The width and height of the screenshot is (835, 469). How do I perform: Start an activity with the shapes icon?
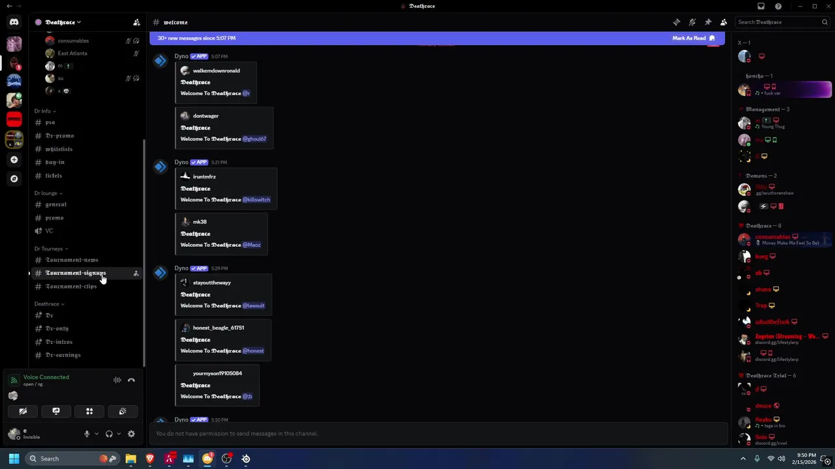coord(89,411)
